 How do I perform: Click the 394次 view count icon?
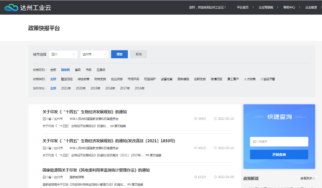point(196,119)
